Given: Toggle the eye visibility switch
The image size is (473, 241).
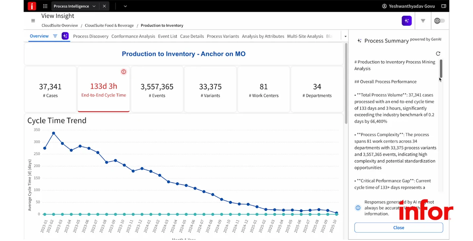Looking at the screenshot, I should click(440, 21).
